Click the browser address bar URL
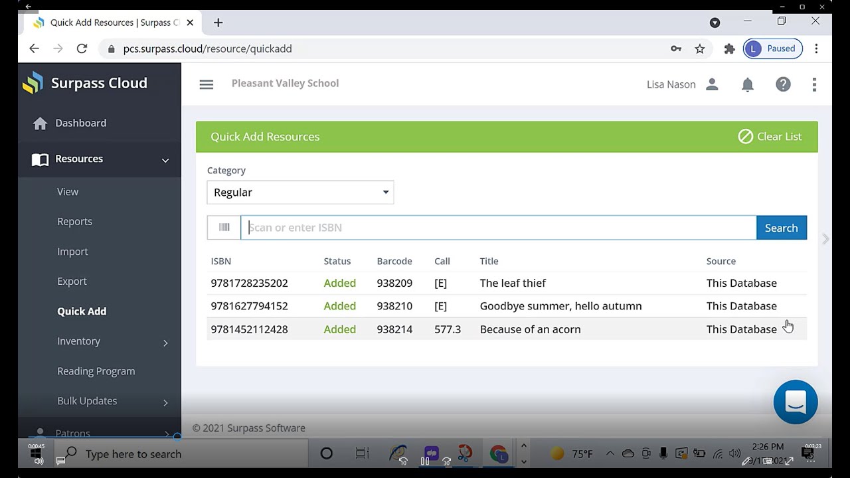Image resolution: width=850 pixels, height=478 pixels. [x=207, y=48]
